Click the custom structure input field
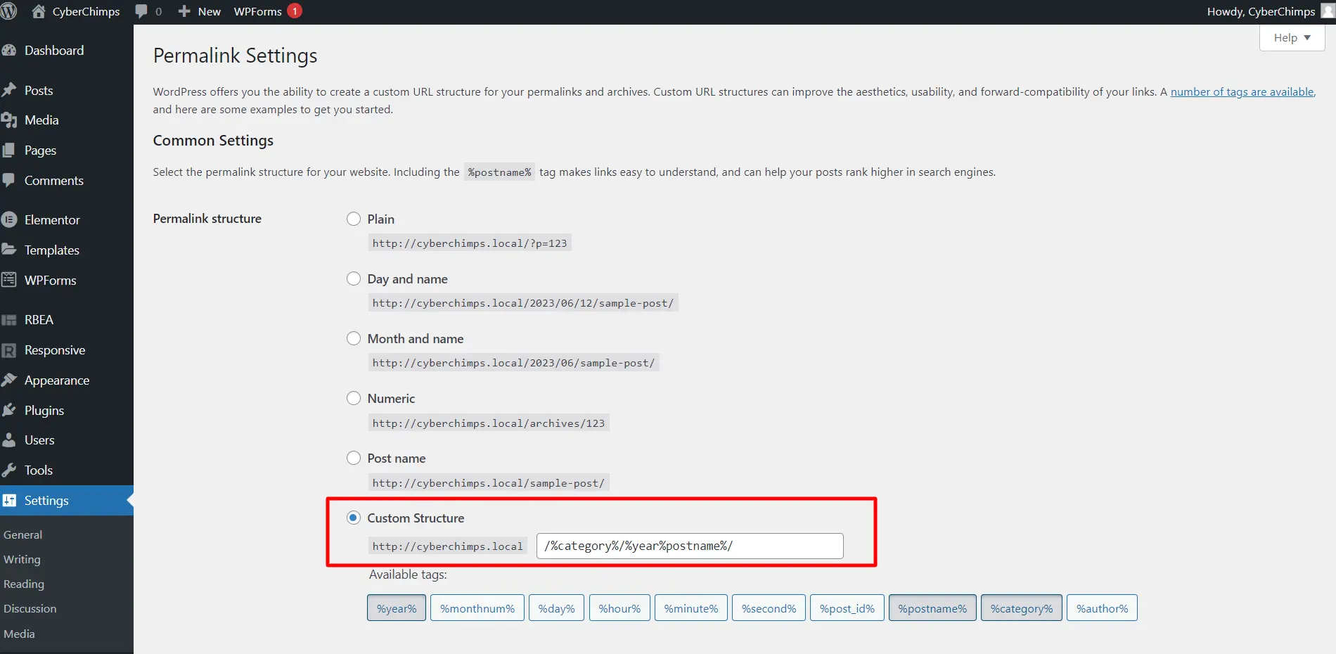 (690, 546)
